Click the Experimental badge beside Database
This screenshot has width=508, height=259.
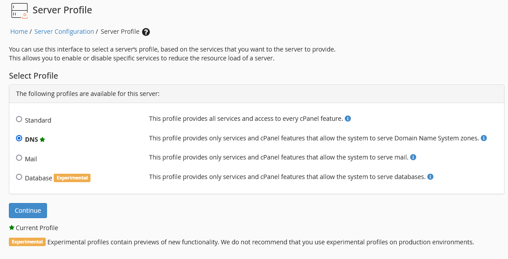tap(72, 178)
